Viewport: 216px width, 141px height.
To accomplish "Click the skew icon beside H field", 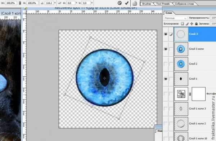I will click(60, 3).
